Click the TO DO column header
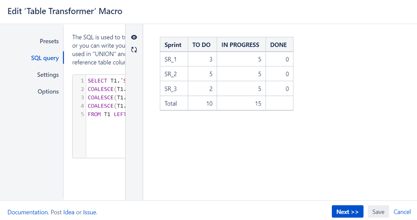 pos(202,44)
